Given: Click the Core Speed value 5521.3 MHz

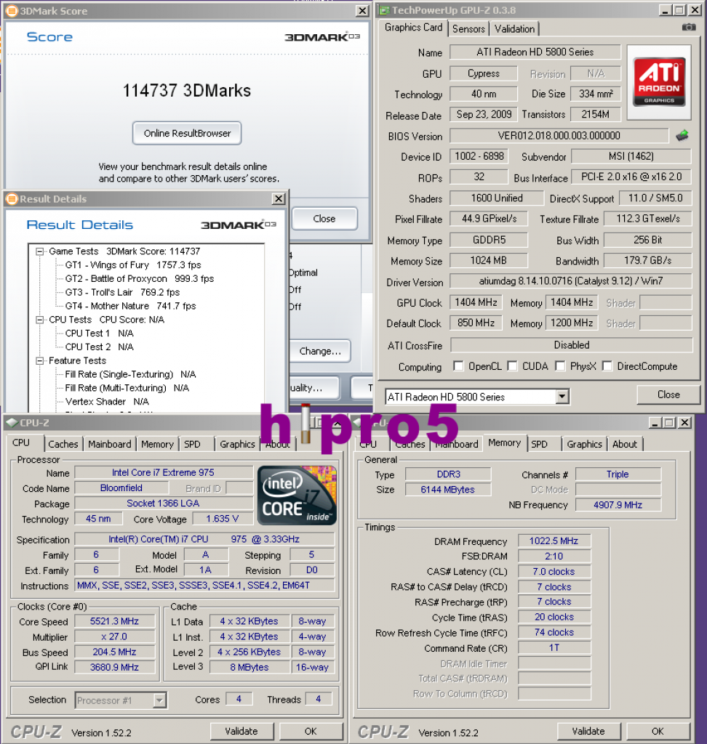Looking at the screenshot, I should click(114, 621).
